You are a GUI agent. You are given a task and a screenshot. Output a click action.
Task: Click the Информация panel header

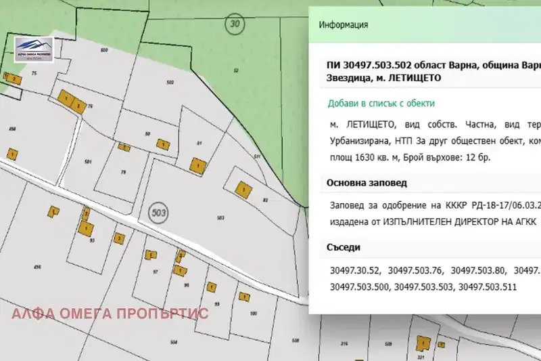click(425, 25)
